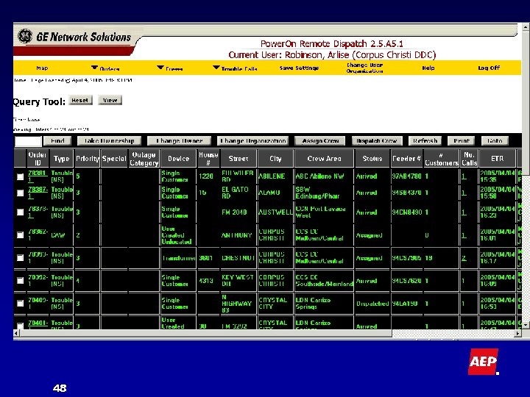Focus the search input field before Find
530x397 pixels.
[28, 141]
